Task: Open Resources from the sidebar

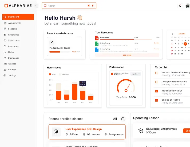Action: point(13,46)
